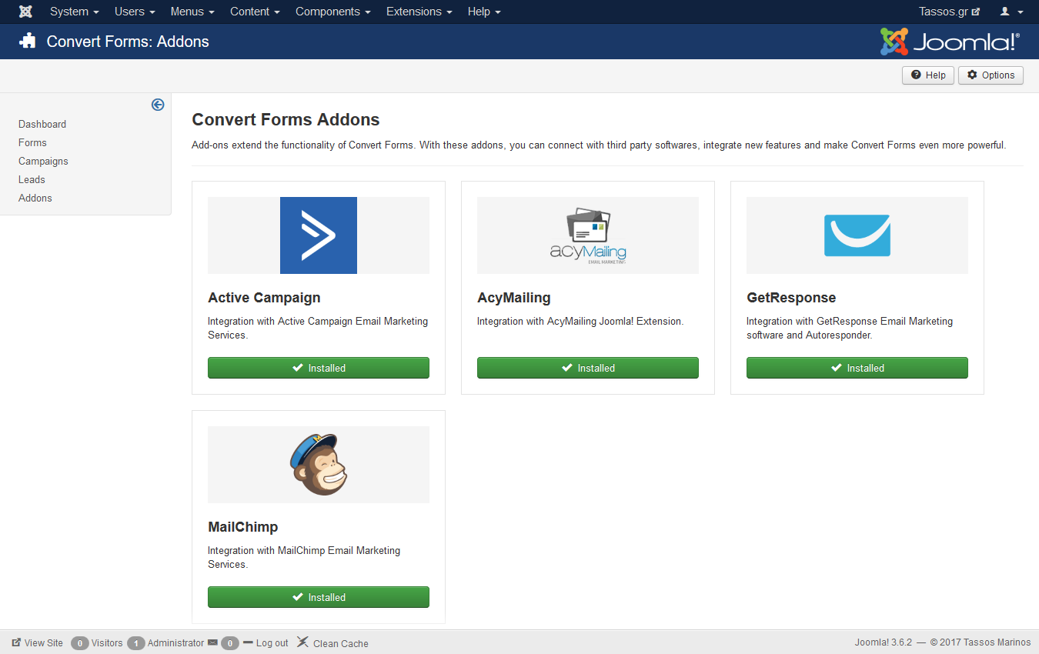
Task: Open the Extensions menu
Action: 419,12
